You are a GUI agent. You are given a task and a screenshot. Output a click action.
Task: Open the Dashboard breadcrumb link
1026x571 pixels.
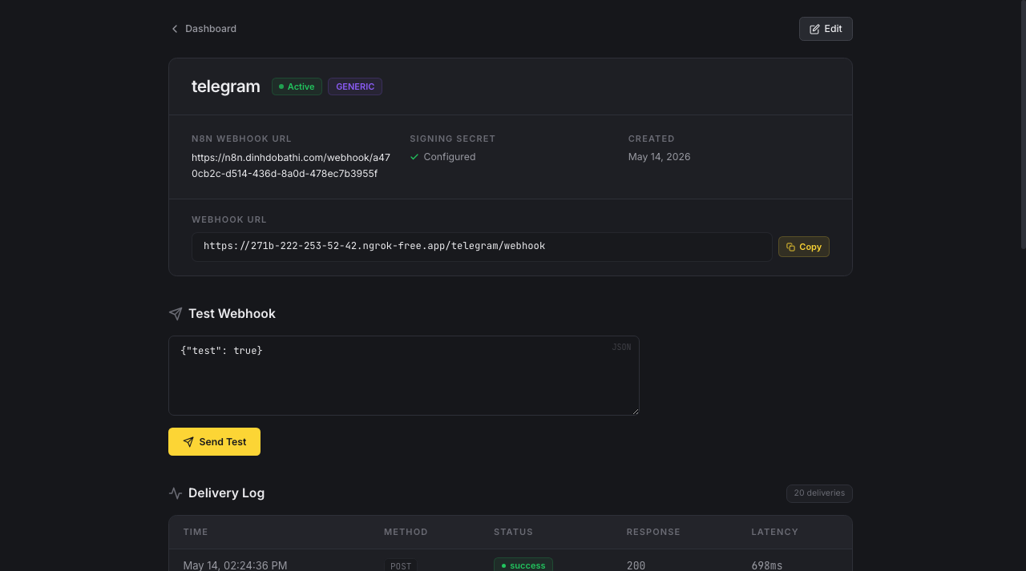(x=210, y=29)
